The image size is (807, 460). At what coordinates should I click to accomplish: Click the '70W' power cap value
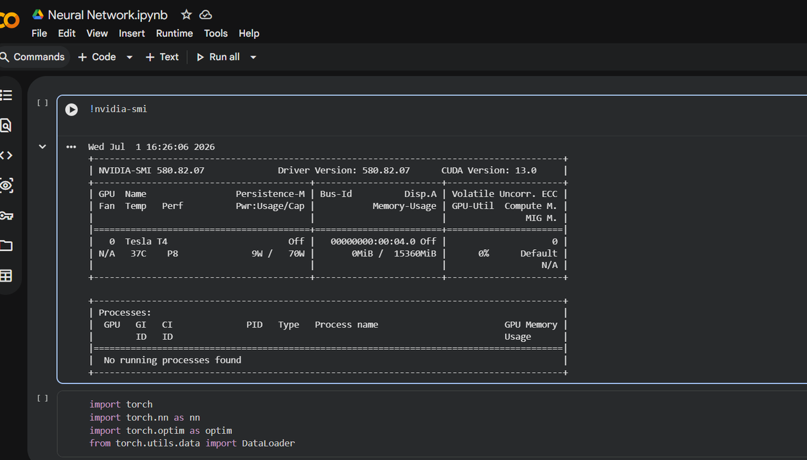(297, 253)
